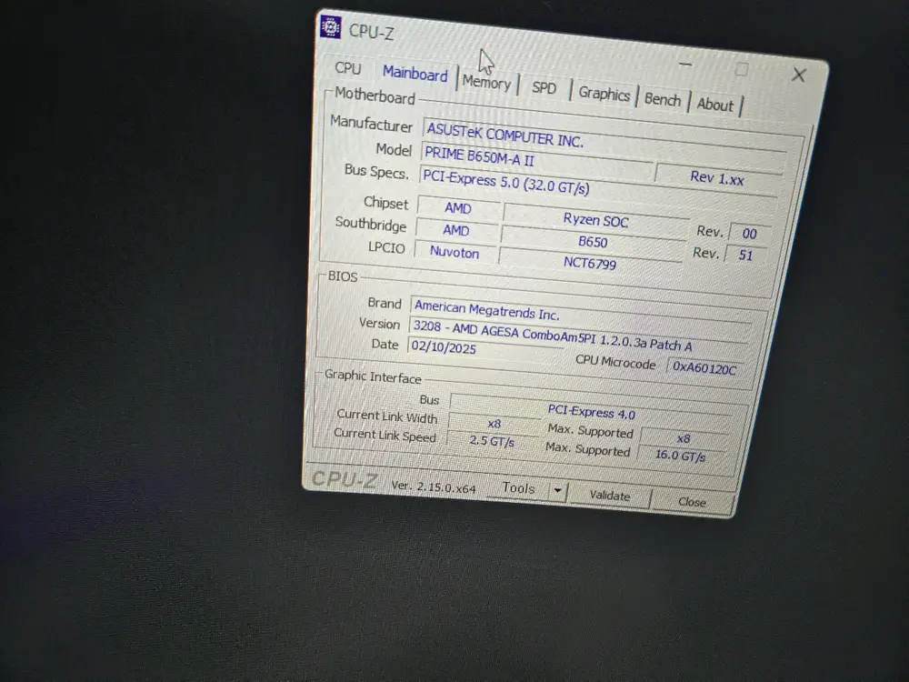Click the Chipset AMD vendor field
Image resolution: width=909 pixels, height=682 pixels.
tap(458, 208)
